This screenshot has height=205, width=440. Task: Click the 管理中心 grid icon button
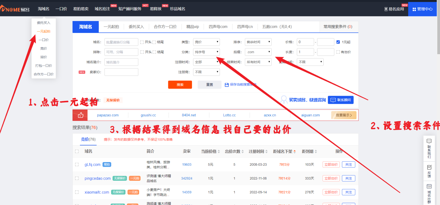[x=422, y=9]
